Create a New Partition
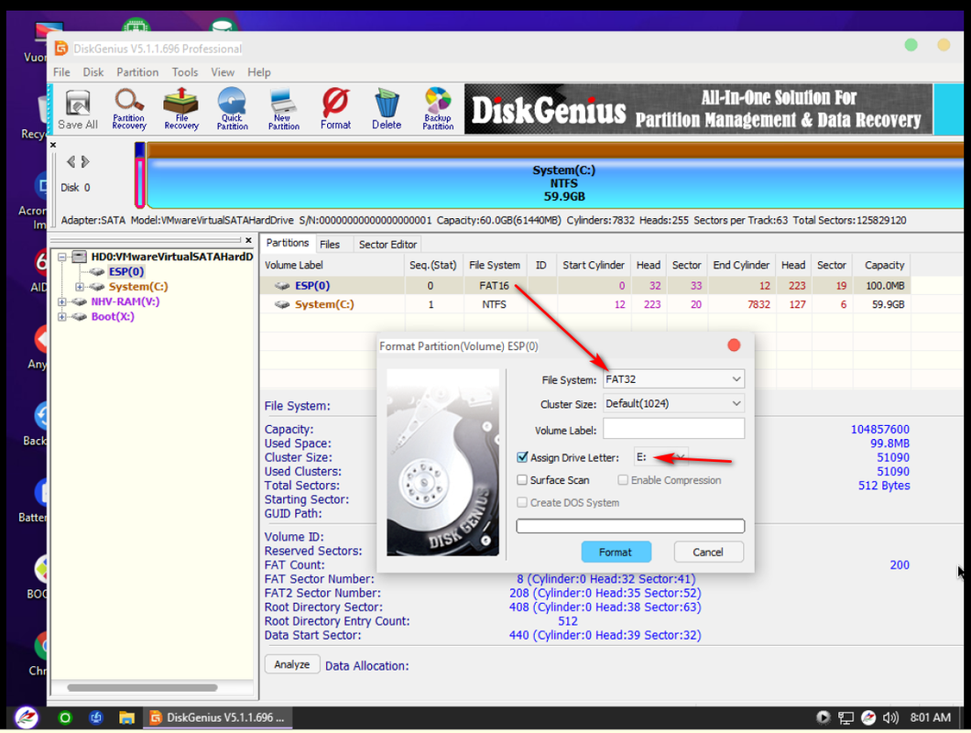The image size is (971, 733). click(284, 110)
